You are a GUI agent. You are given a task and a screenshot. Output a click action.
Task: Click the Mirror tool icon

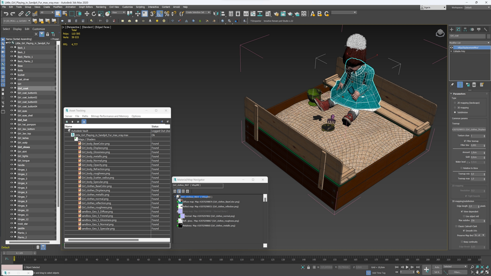tap(216, 14)
